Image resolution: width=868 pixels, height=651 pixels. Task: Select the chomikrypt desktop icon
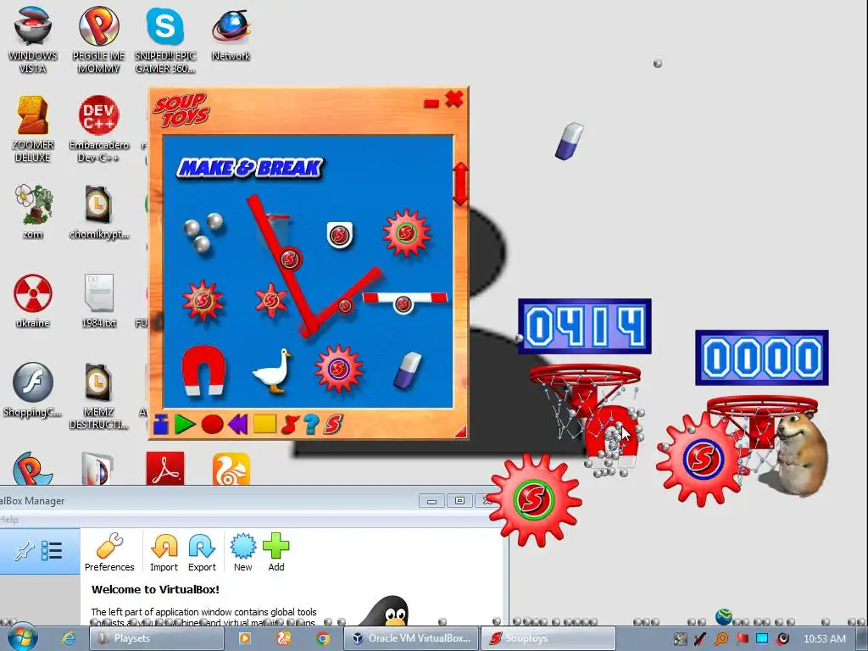(x=99, y=211)
